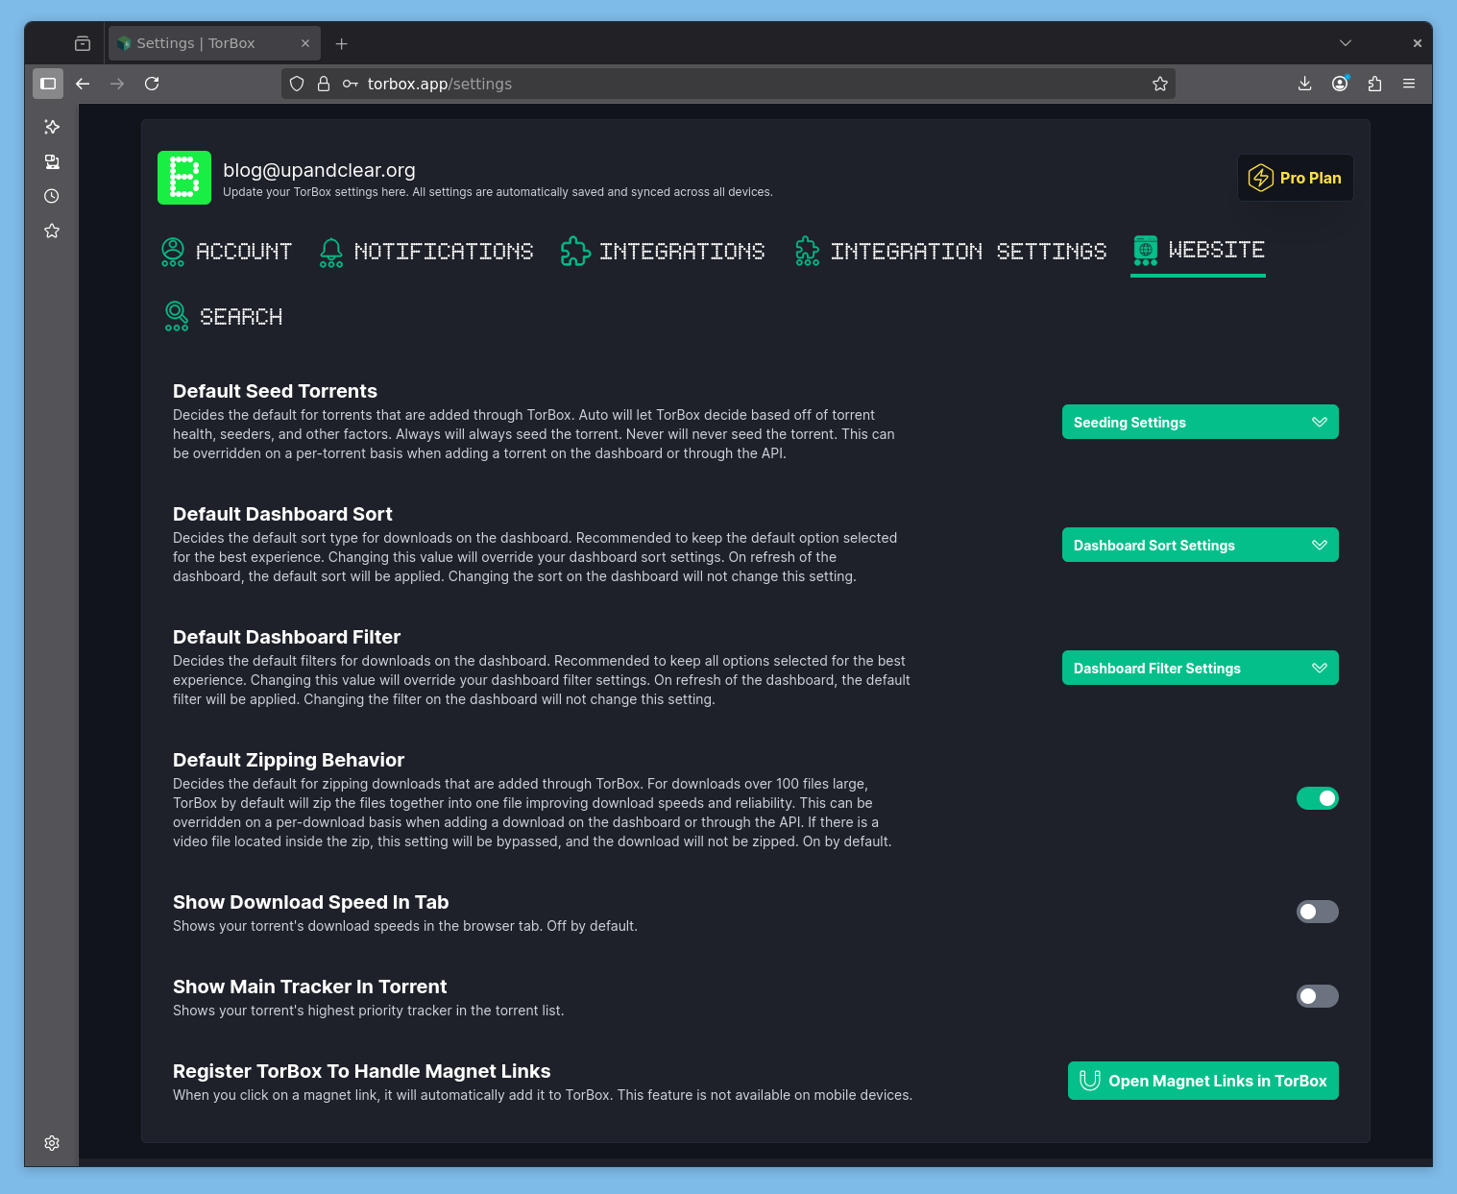Click the shield tracking protection icon
Image resolution: width=1457 pixels, height=1194 pixels.
click(x=297, y=84)
